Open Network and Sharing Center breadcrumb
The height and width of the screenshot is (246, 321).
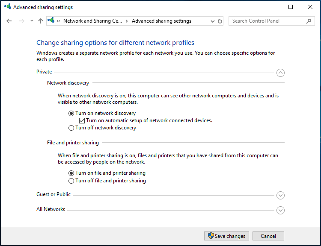click(x=92, y=21)
